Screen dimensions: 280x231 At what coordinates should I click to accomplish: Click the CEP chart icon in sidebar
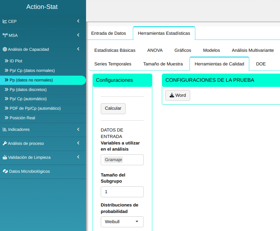tap(5, 21)
